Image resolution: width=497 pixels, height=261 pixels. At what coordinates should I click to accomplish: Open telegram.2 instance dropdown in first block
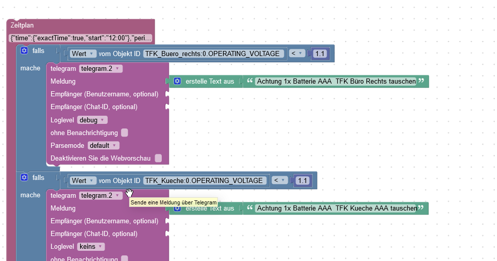pos(101,68)
